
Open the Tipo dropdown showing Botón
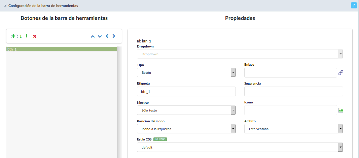(186, 73)
